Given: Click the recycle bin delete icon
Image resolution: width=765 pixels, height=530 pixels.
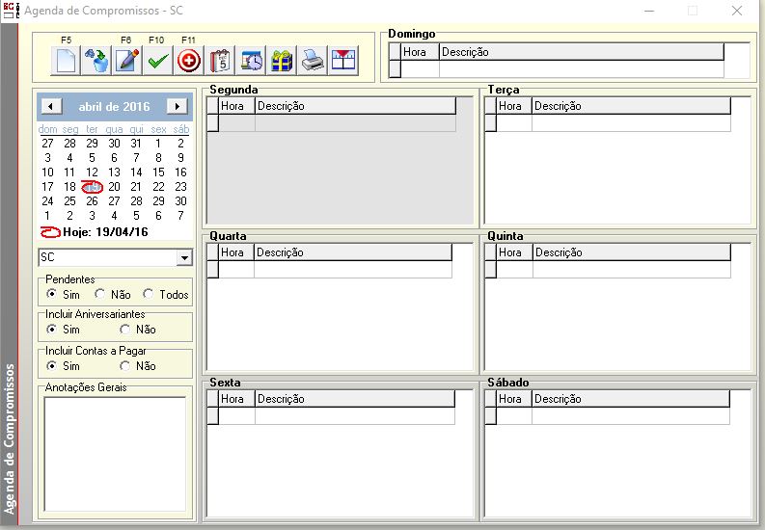Looking at the screenshot, I should pyautogui.click(x=96, y=61).
